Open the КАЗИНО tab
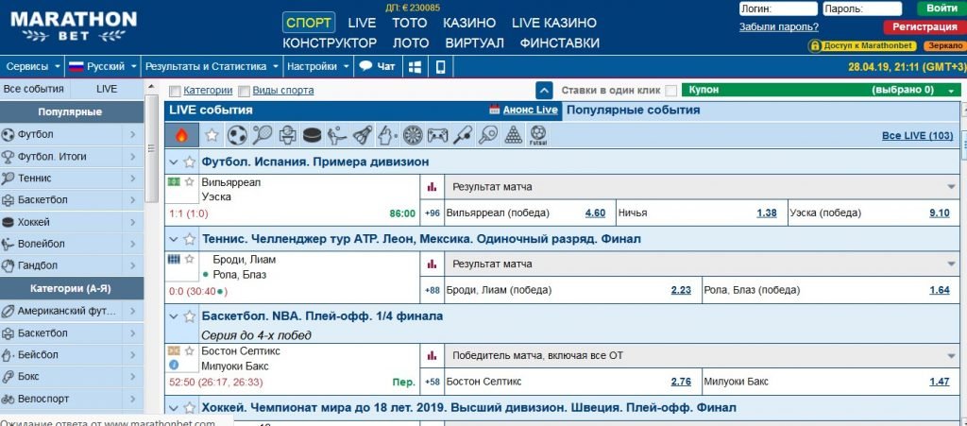The height and width of the screenshot is (426, 967). point(469,23)
